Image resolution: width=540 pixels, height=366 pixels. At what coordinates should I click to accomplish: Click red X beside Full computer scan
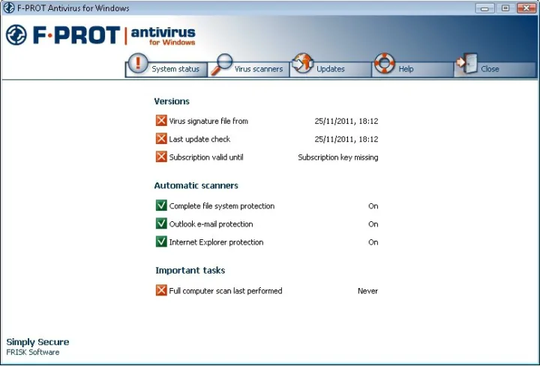pos(161,290)
